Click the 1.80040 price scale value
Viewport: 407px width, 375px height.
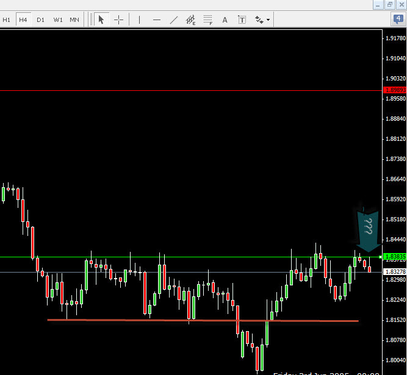tap(395, 360)
